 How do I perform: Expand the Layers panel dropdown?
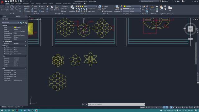click(83, 14)
